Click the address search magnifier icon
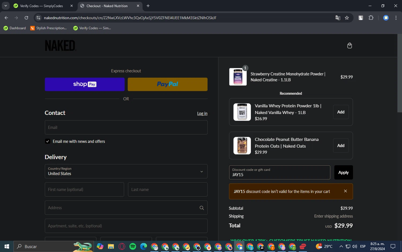This screenshot has height=252, width=402. coord(202,208)
